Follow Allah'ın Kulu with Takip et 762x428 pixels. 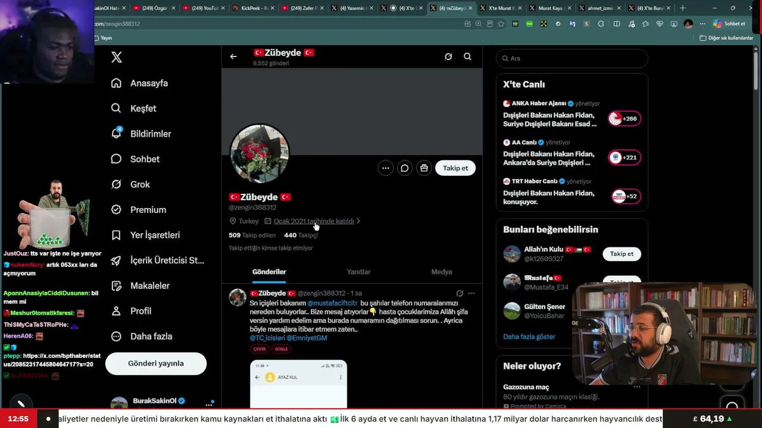coord(622,254)
